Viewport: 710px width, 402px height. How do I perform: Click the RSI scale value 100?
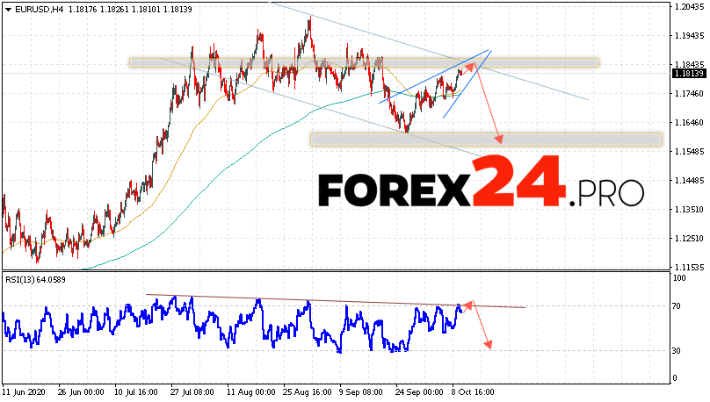tap(679, 278)
